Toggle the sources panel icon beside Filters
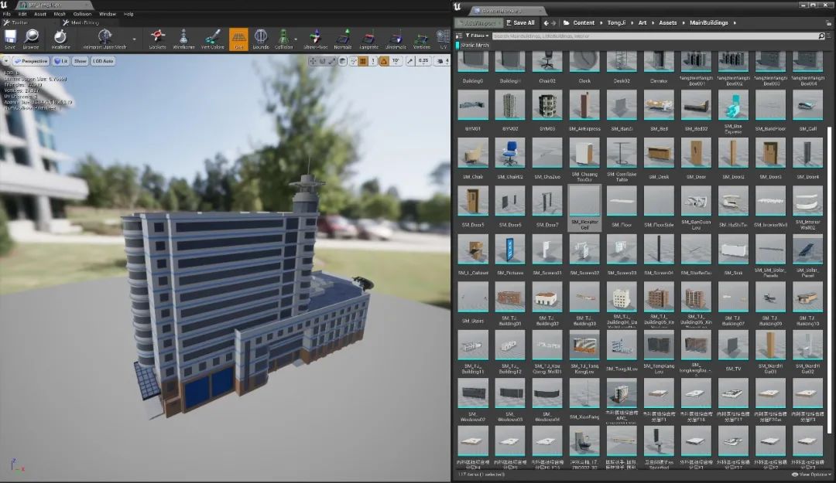Screen dimensions: 836x483 click(459, 36)
